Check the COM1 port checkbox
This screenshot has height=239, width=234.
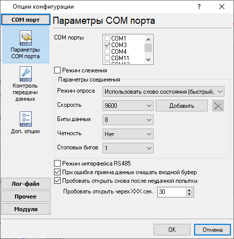(x=107, y=38)
